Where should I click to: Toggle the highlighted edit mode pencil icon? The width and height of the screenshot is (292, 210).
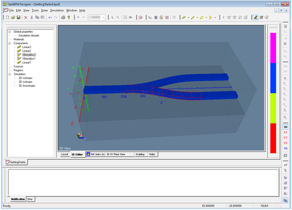(x=255, y=18)
